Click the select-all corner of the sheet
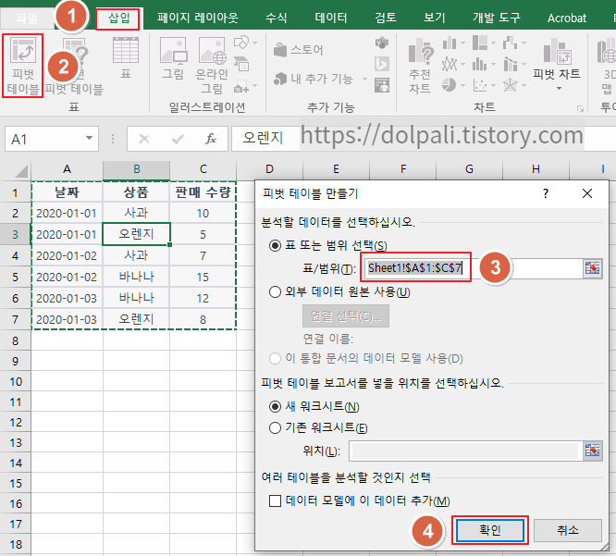Image resolution: width=616 pixels, height=556 pixels. click(x=16, y=170)
